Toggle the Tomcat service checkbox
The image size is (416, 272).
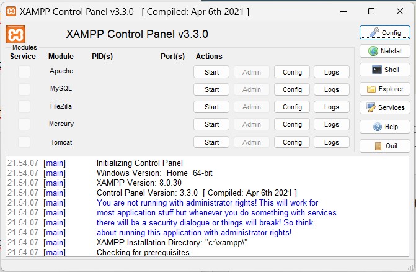coord(24,142)
